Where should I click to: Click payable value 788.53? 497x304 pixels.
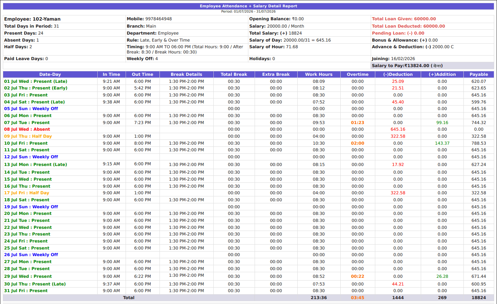[478, 143]
